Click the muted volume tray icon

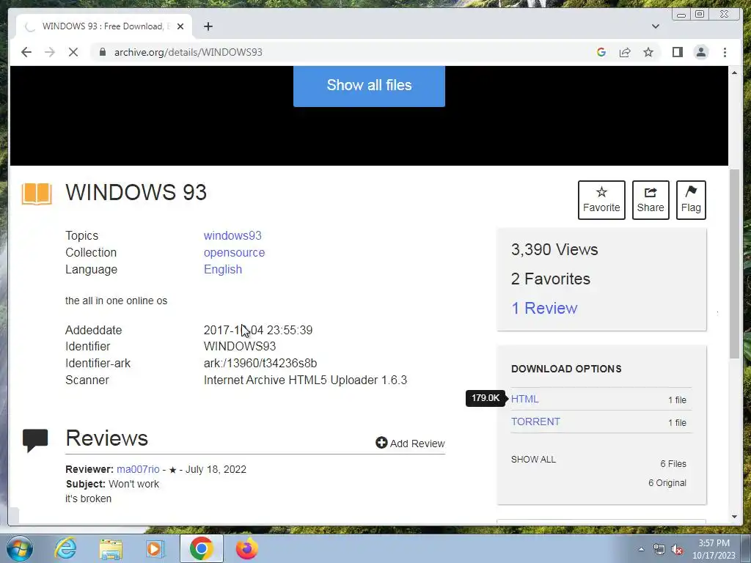677,550
